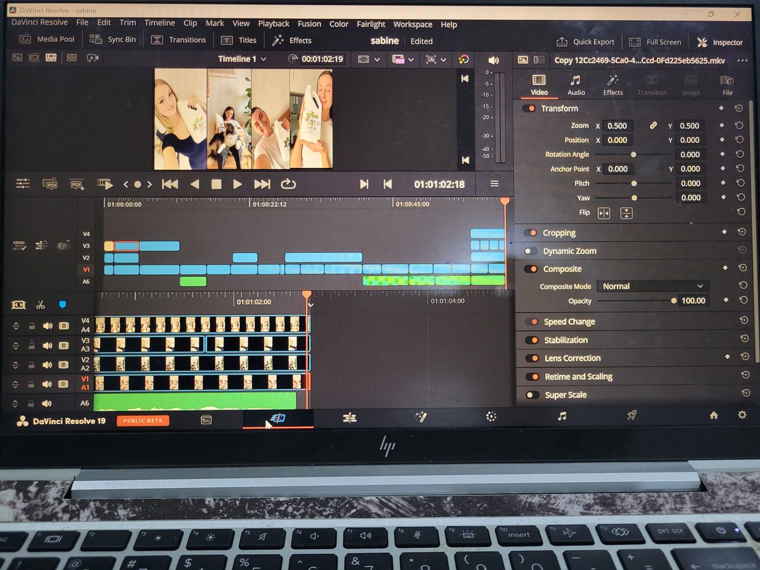Viewport: 760px width, 570px height.
Task: Open Project Settings gear icon
Action: pos(742,415)
